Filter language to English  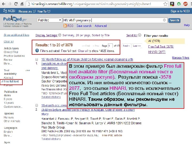[8, 132]
